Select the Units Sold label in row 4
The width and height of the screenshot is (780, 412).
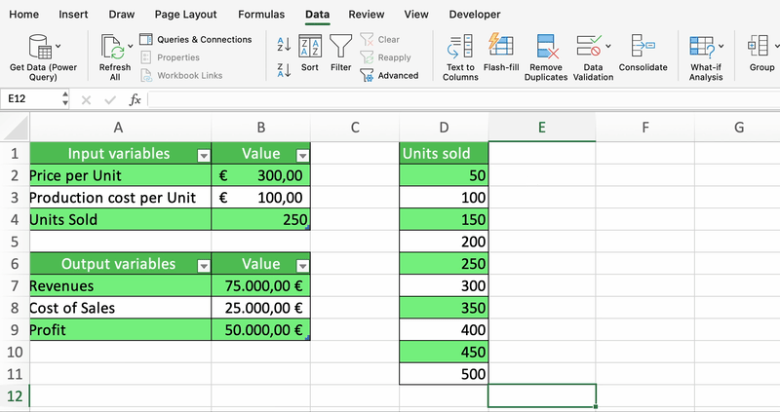[x=120, y=220]
